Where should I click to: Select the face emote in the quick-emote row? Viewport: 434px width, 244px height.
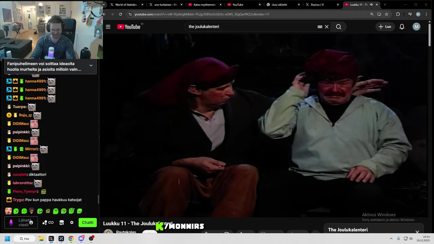tap(8, 211)
